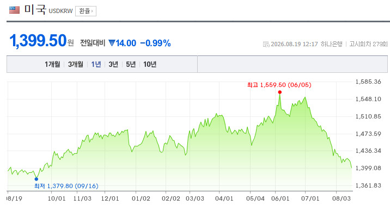This screenshot has height=212, width=390.
Task: Open the 환율 dropdown button
Action: click(x=86, y=11)
